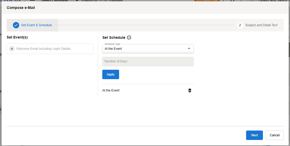This screenshot has height=146, width=290.
Task: Go to Subject and Detail Text step
Action: 261,25
